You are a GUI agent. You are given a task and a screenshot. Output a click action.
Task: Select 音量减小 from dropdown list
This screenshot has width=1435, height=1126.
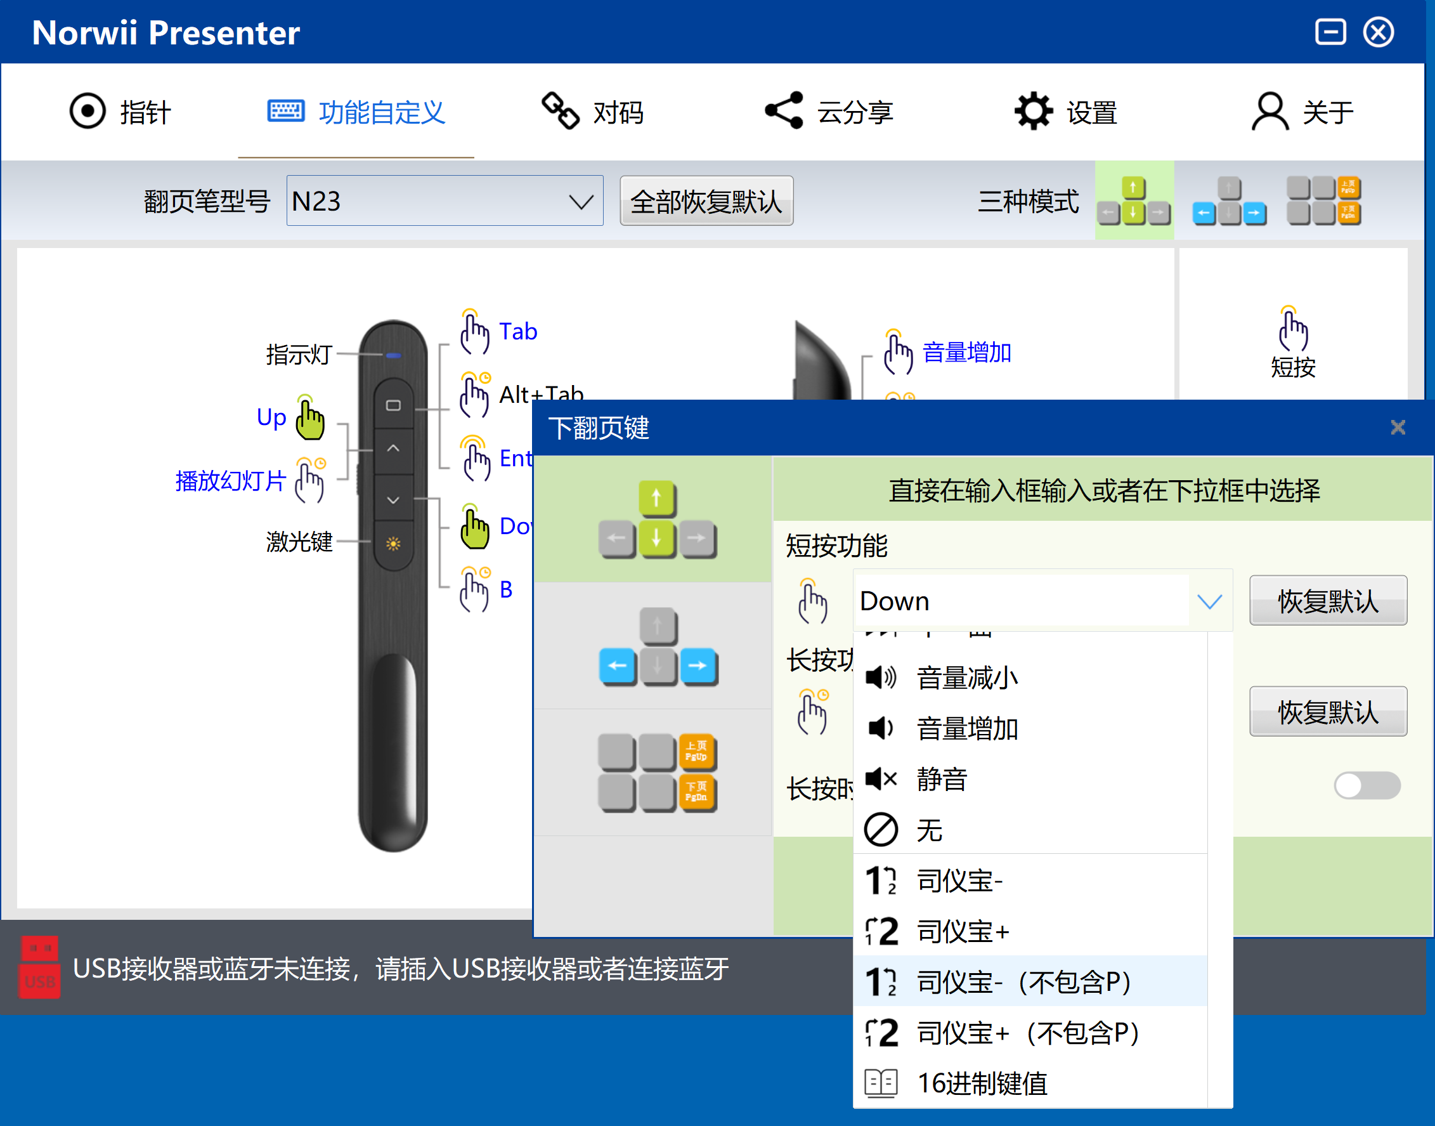pyautogui.click(x=1030, y=677)
